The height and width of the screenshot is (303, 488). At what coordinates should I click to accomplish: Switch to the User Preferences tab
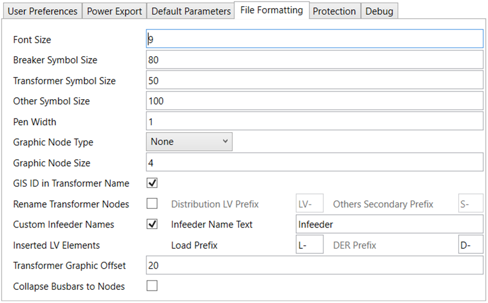coord(42,10)
